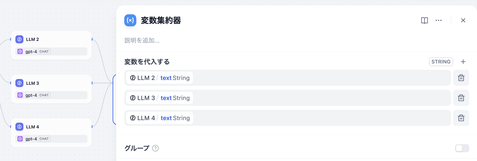Image resolution: width=477 pixels, height=161 pixels.
Task: Click the group help question mark icon
Action: [x=155, y=148]
